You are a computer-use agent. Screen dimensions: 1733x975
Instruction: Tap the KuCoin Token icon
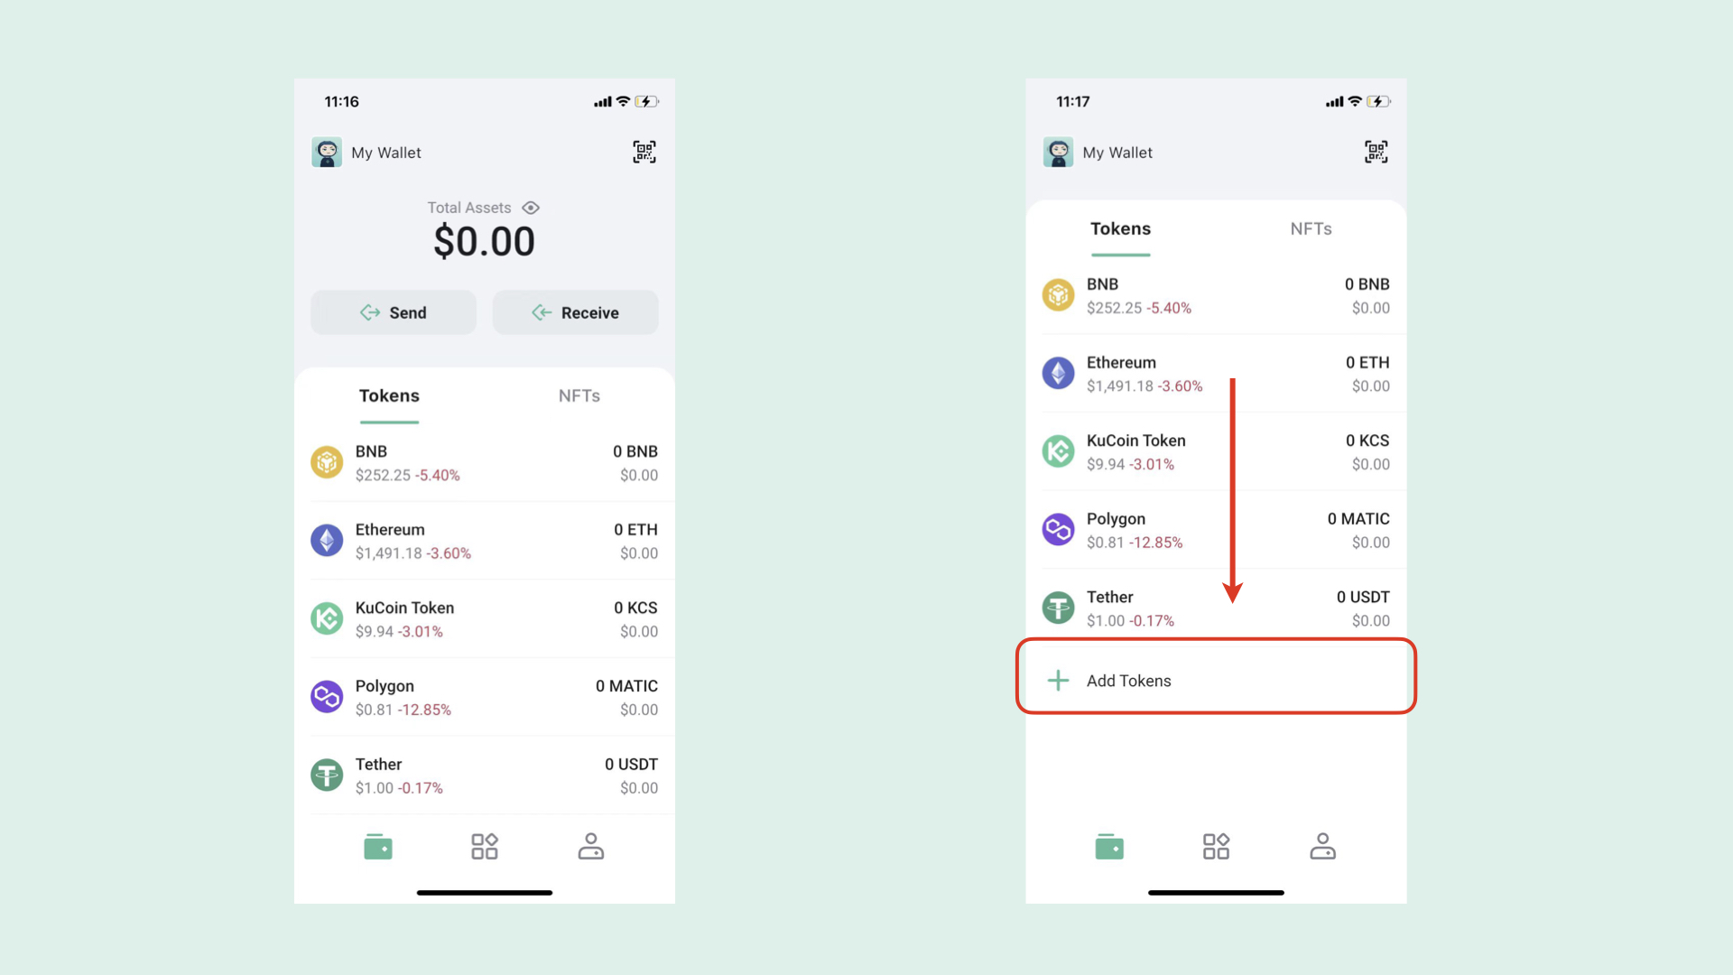pyautogui.click(x=328, y=617)
